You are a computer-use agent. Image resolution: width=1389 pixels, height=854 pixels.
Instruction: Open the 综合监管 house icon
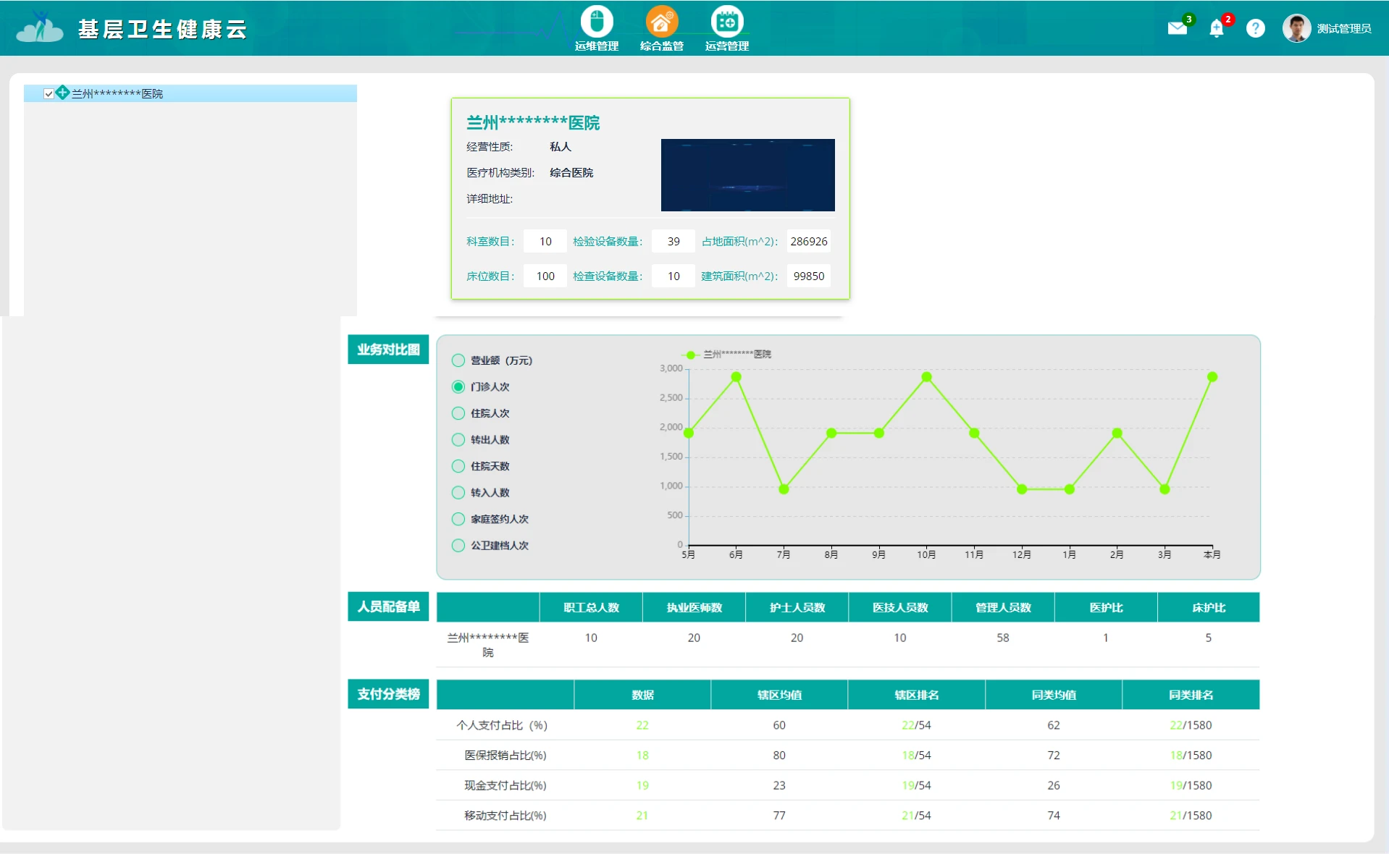tap(662, 22)
